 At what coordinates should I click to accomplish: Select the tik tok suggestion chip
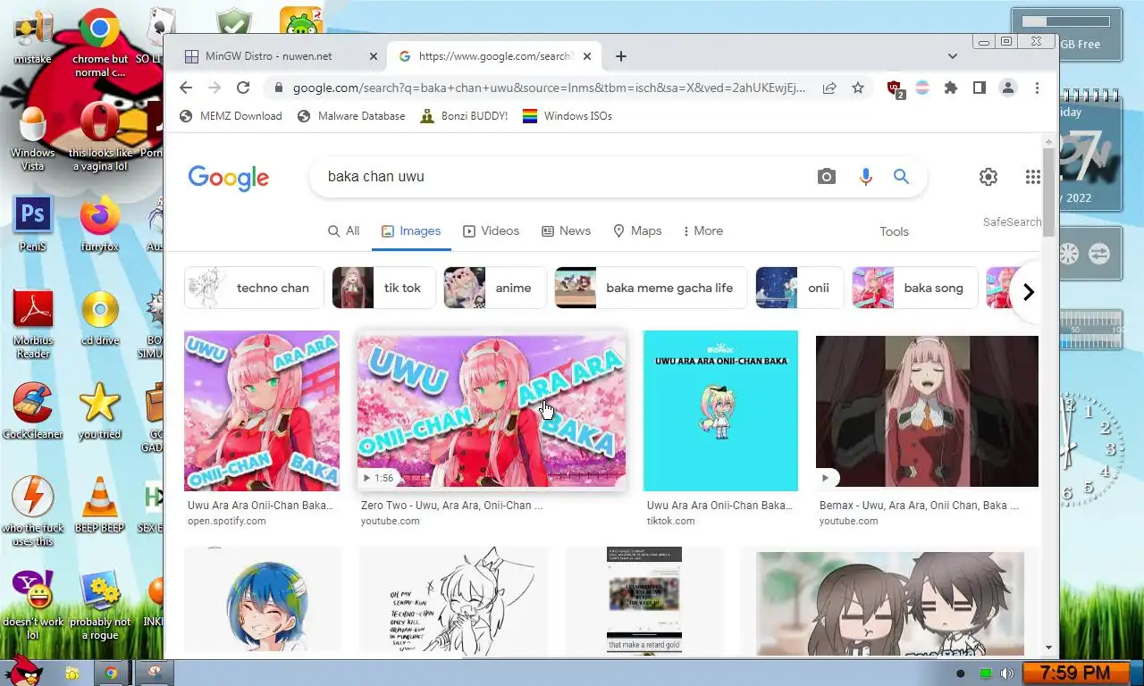pyautogui.click(x=383, y=288)
